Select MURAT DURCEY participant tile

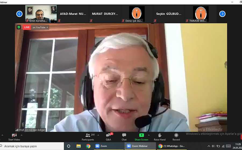[x=105, y=14]
